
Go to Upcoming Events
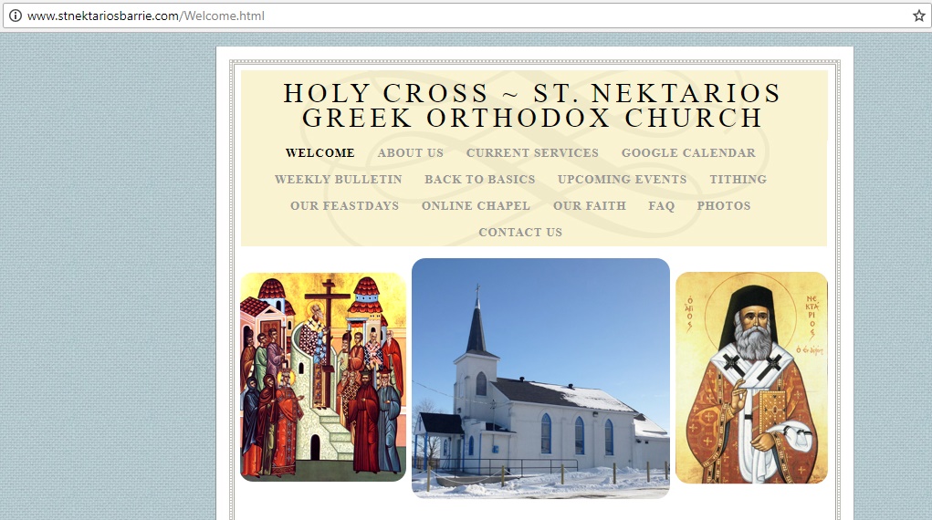(x=622, y=180)
